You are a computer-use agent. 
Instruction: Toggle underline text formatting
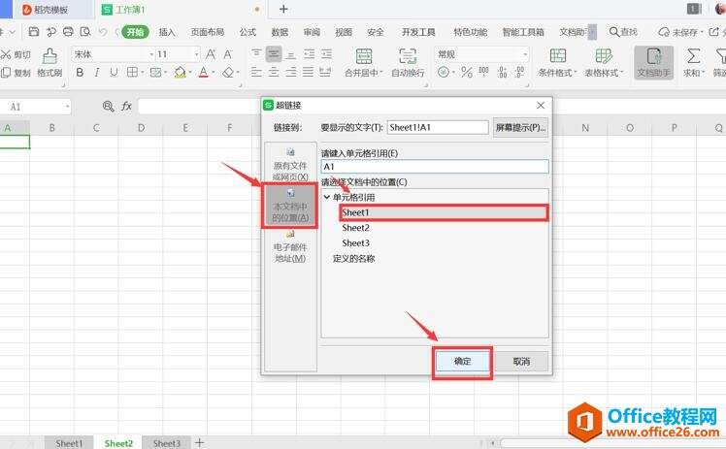tap(115, 72)
